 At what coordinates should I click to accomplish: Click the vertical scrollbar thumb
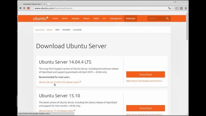pos(187,27)
